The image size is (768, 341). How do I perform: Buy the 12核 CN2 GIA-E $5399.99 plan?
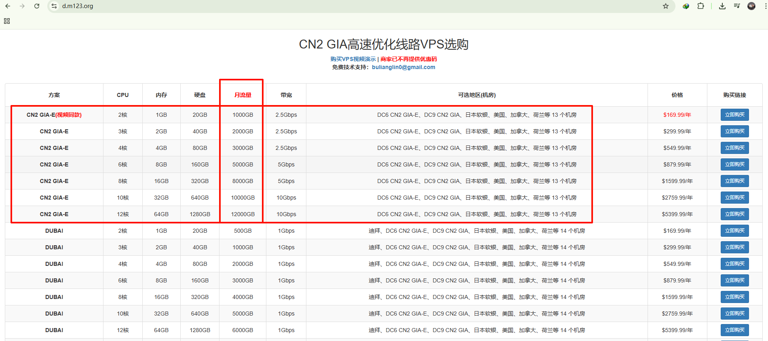tap(734, 214)
